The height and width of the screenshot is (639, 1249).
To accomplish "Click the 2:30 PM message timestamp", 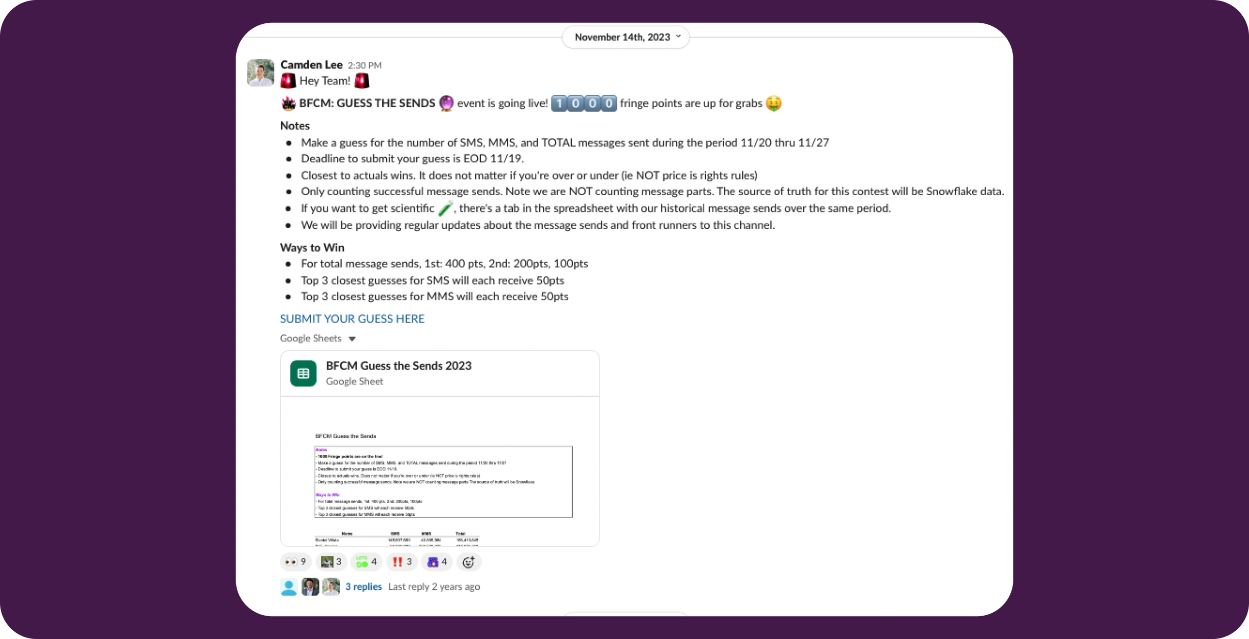I will tap(365, 65).
